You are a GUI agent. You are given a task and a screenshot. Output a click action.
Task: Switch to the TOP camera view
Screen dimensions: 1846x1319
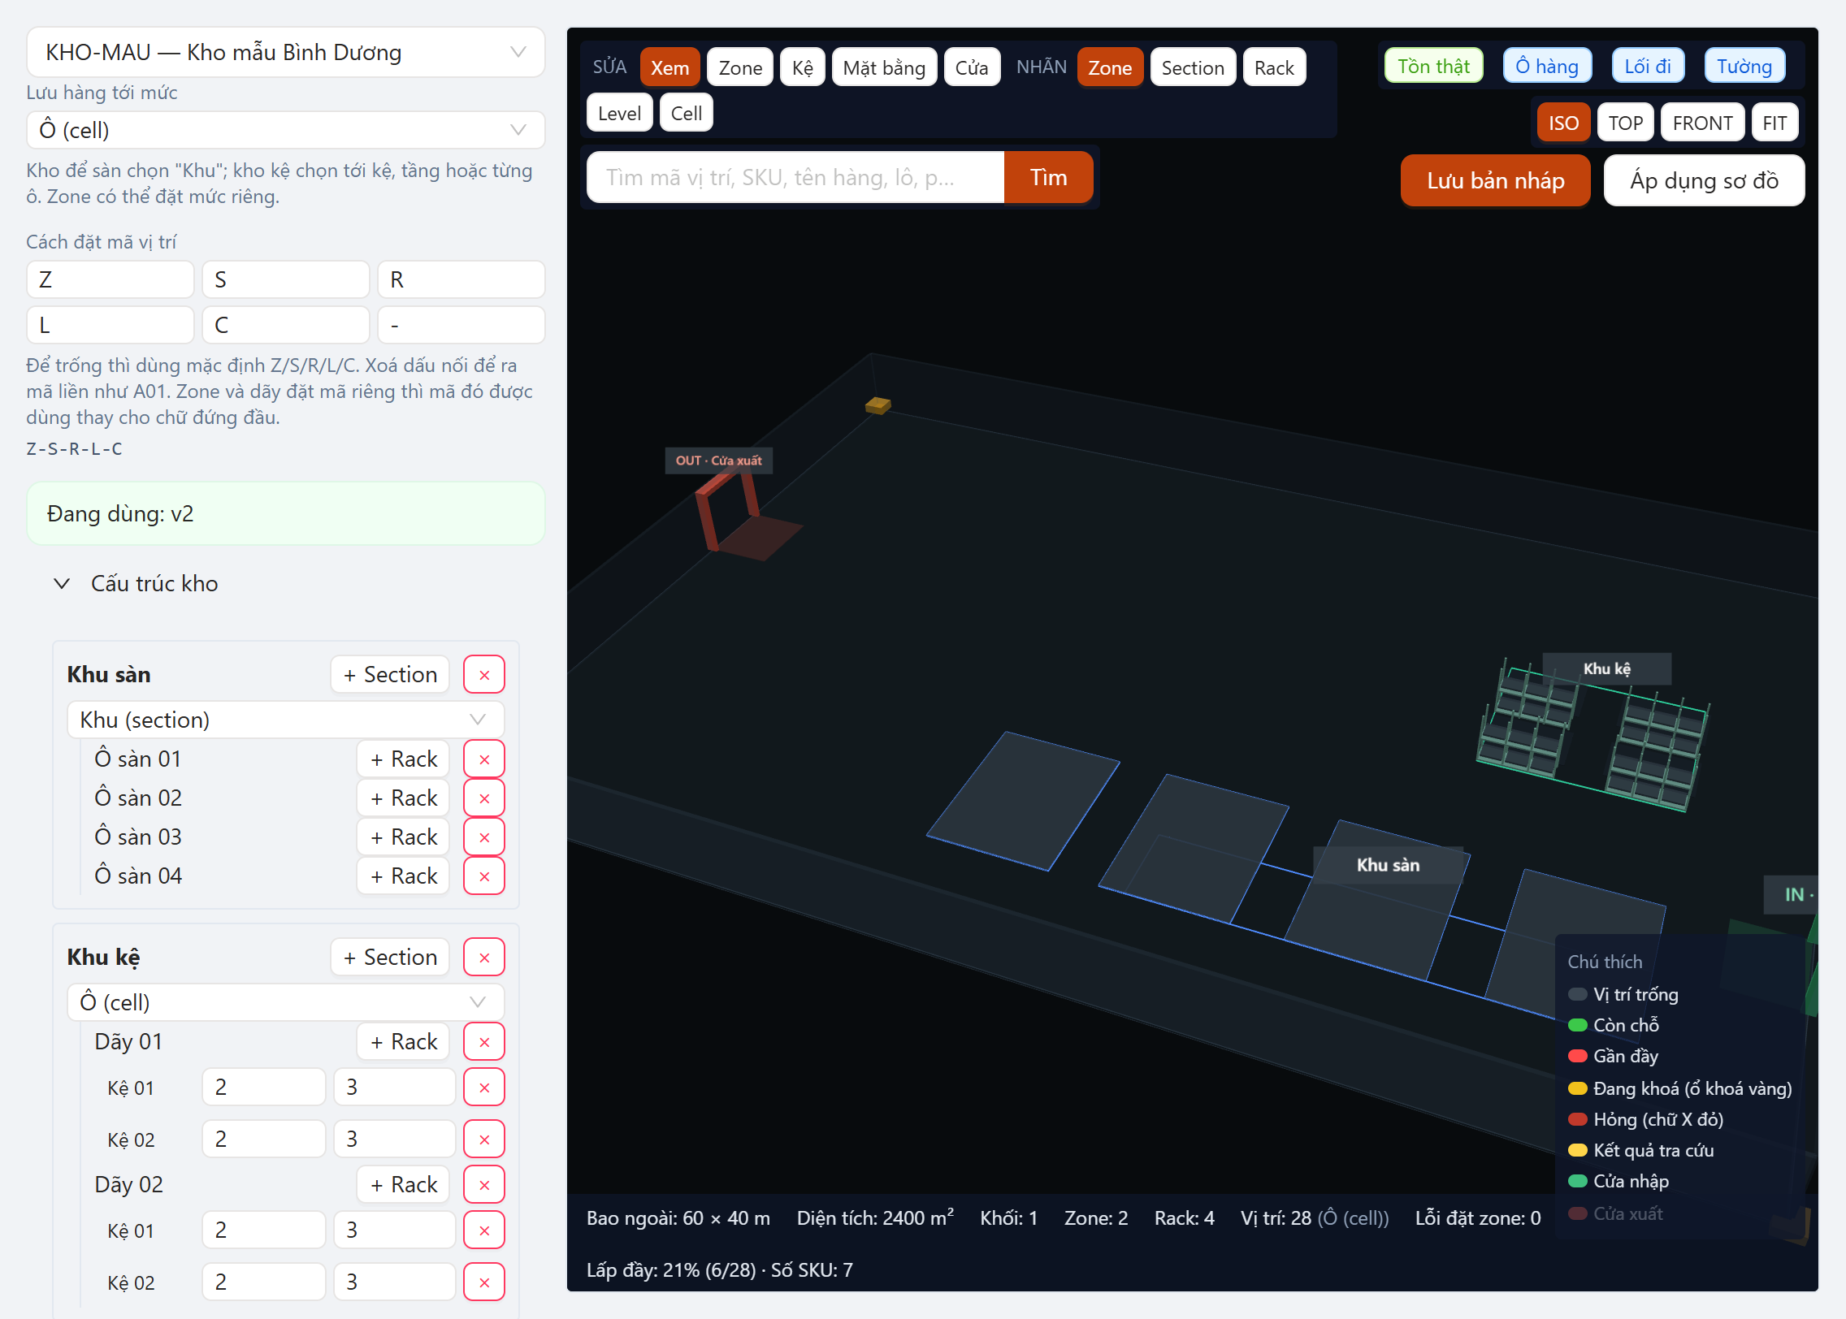point(1625,123)
